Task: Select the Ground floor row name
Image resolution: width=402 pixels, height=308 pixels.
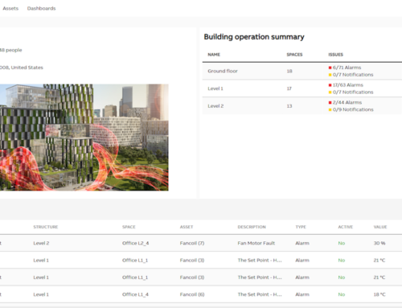Action: pos(223,71)
